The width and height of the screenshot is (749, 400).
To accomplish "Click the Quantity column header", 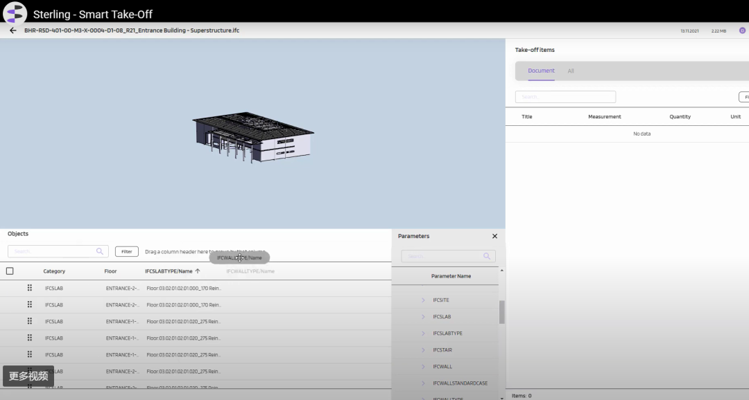I will pyautogui.click(x=680, y=117).
